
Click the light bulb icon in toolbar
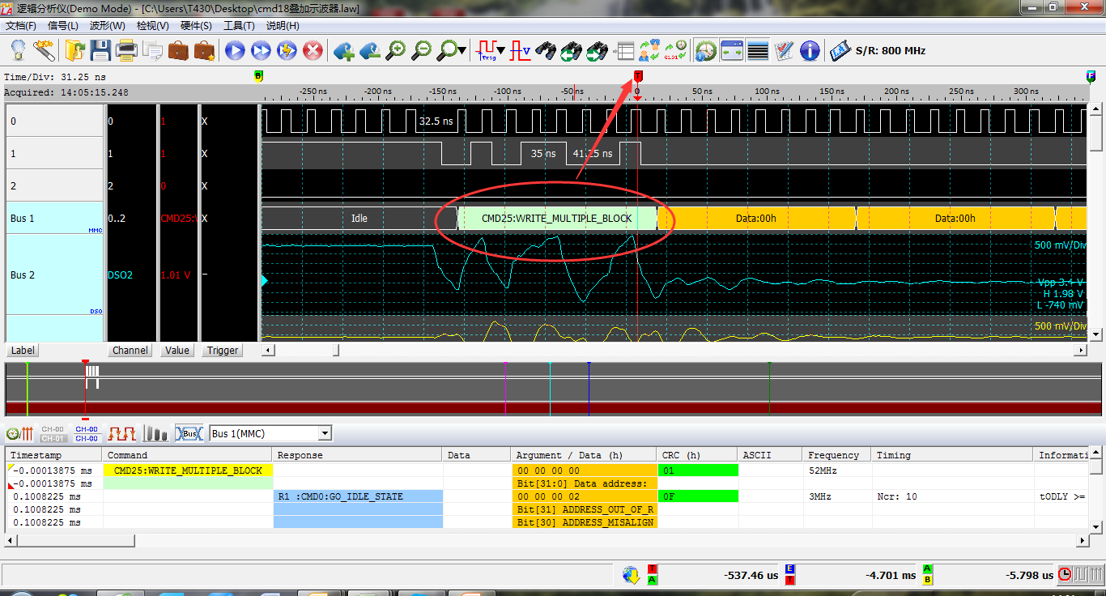point(18,50)
